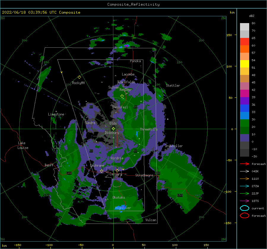The width and height of the screenshot is (267, 249).
Task: Click the Banff label
Action: [49, 165]
